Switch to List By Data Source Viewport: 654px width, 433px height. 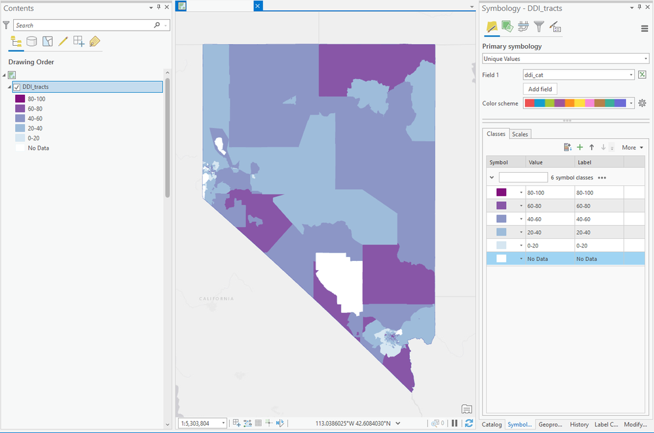click(31, 41)
